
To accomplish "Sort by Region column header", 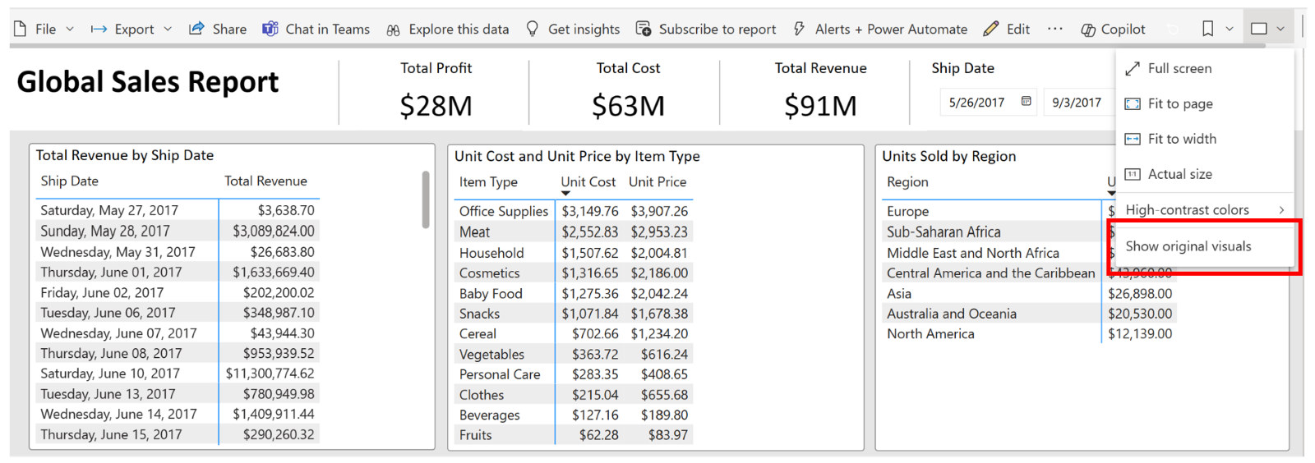I will pos(907,181).
